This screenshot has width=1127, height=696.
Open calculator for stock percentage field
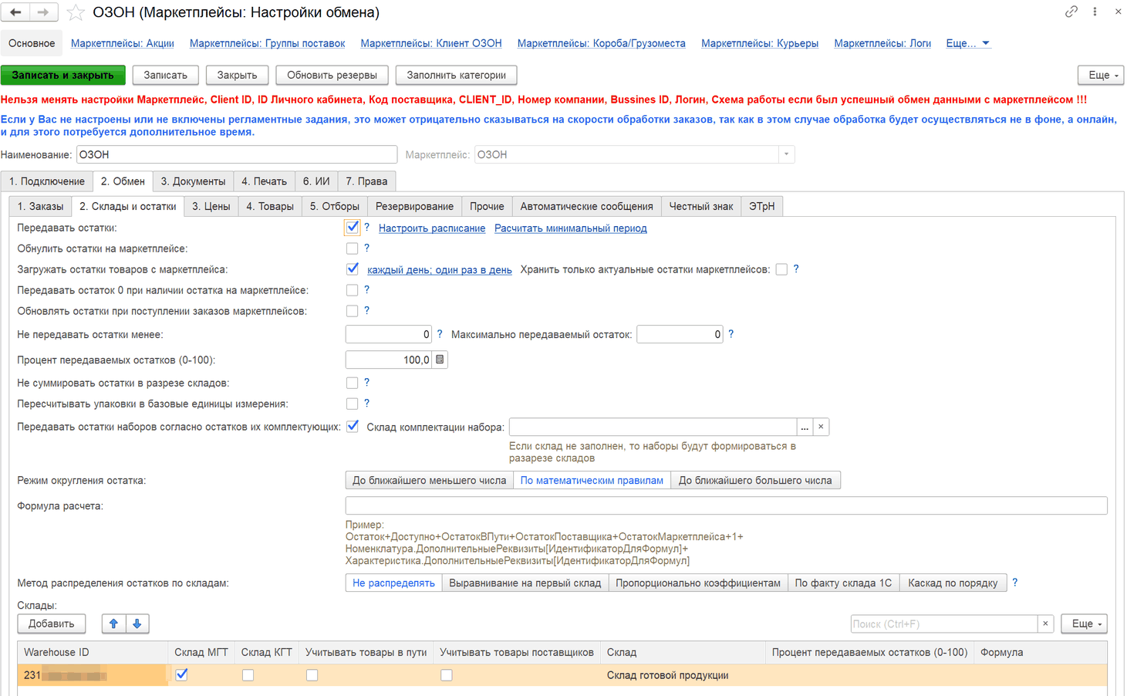point(440,360)
